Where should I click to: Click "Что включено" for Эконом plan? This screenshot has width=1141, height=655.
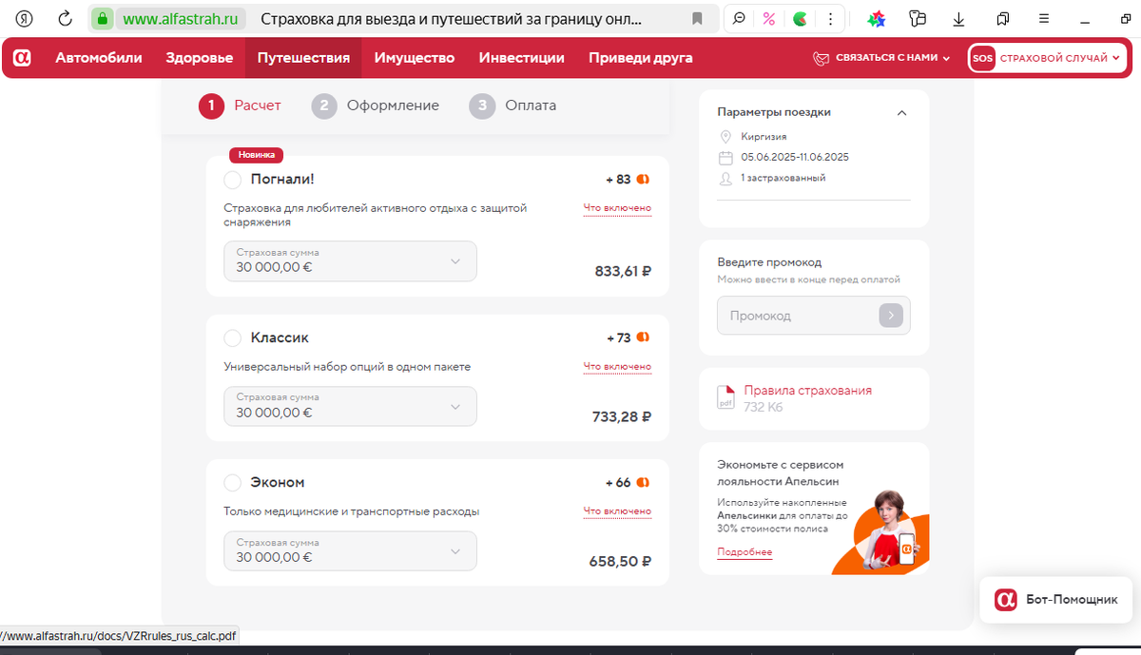617,511
